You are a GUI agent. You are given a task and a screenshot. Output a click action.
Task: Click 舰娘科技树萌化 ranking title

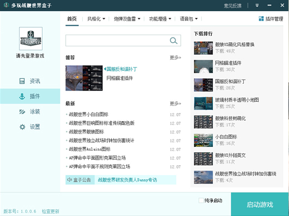[230, 118]
